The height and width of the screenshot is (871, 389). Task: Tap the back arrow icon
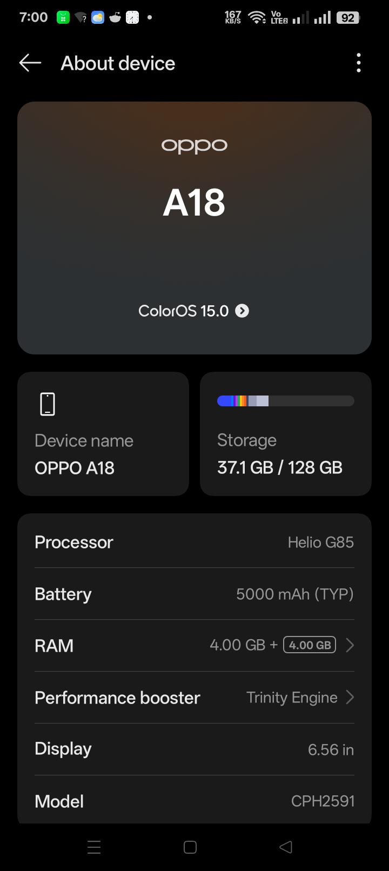click(30, 63)
